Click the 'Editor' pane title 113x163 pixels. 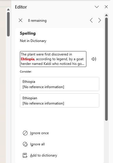pos(21,7)
